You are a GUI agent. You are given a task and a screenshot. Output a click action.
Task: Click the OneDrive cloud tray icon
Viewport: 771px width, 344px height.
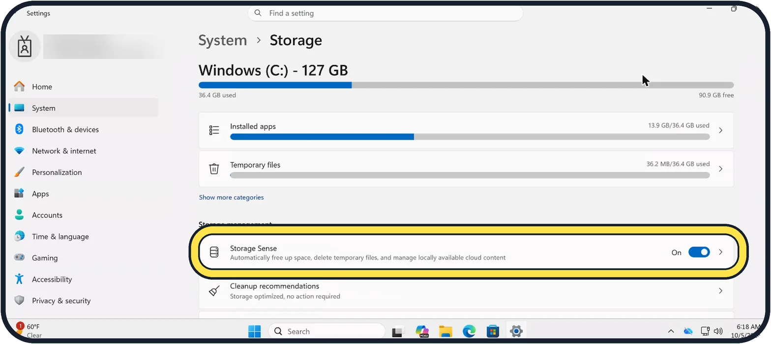pos(688,331)
